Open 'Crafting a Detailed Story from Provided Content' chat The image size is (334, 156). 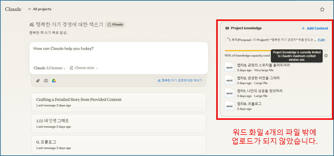point(119,102)
